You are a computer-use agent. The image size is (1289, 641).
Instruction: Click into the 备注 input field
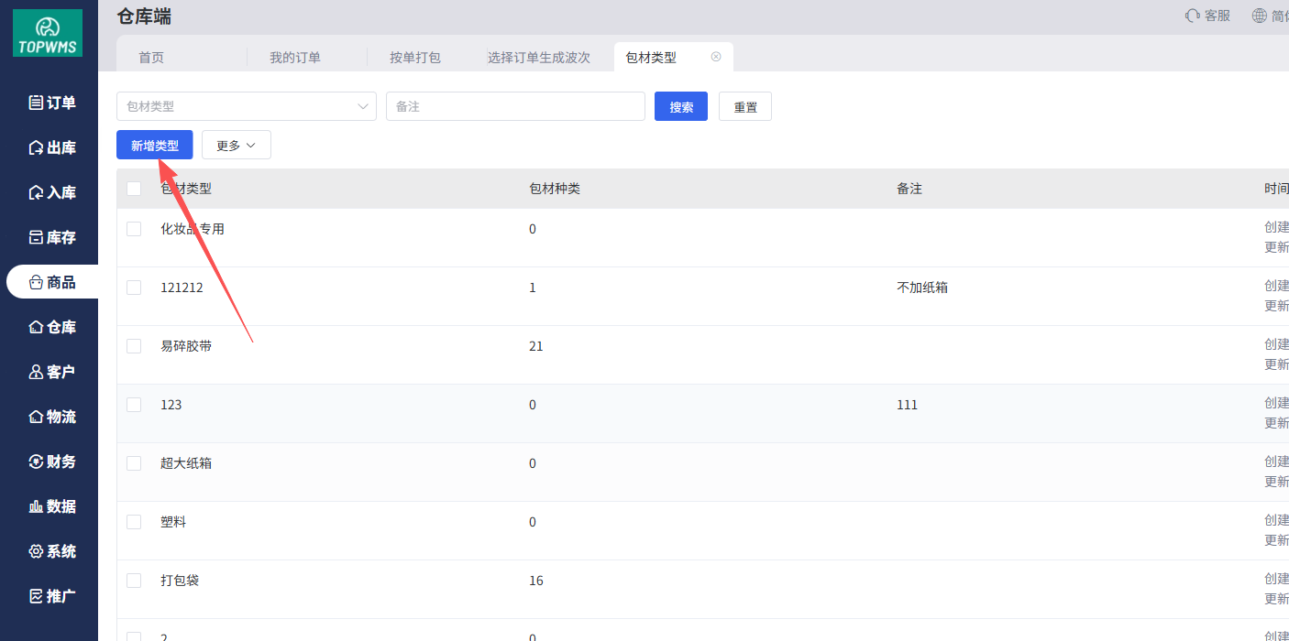point(515,106)
